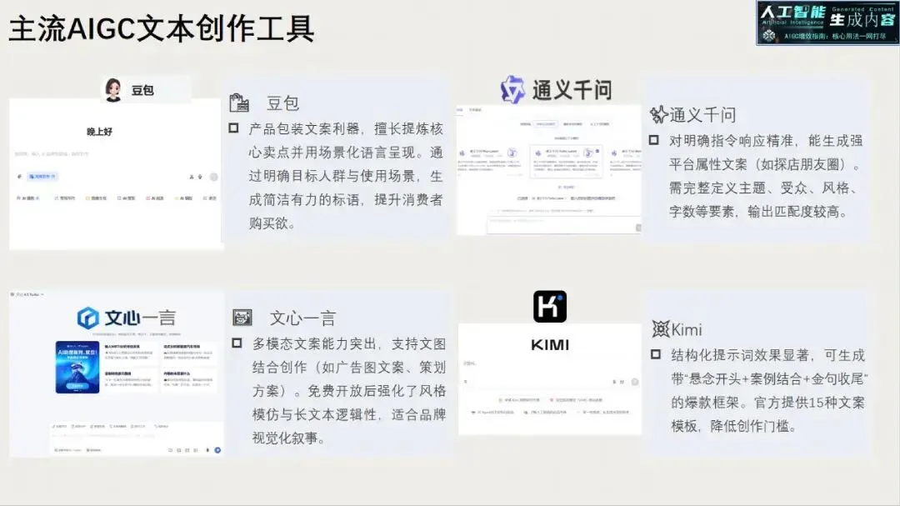900x506 pixels.
Task: Click the Kimi chat input field
Action: 550,373
